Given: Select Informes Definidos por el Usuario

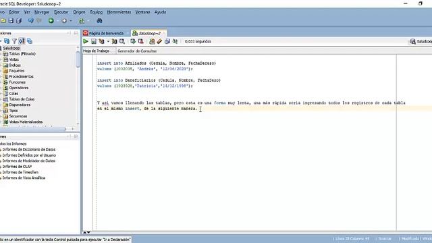Looking at the screenshot, I should [x=29, y=155].
